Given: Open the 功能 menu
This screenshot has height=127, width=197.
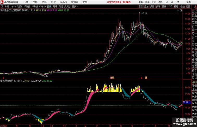Looking at the screenshot, I should (141, 2).
